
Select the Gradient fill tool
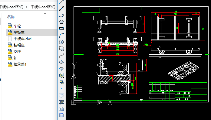tap(61, 102)
